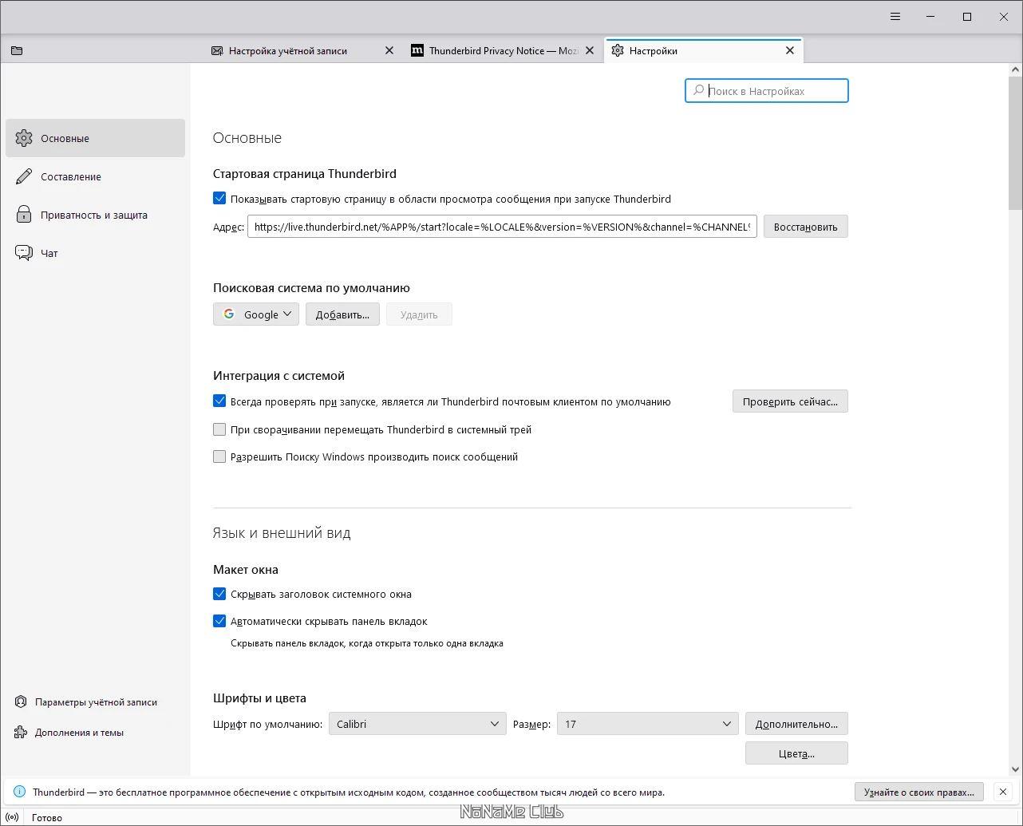The width and height of the screenshot is (1023, 826).
Task: Switch to Thunderbird Privacy Notice tab
Action: tap(504, 50)
